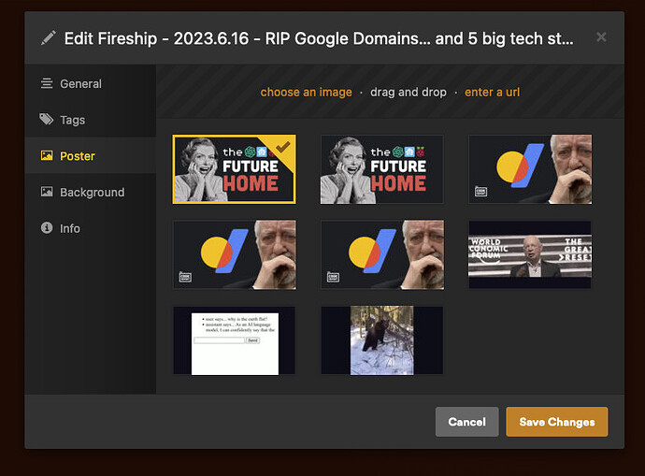Click the 'enter a url' link
The height and width of the screenshot is (476, 645).
[x=492, y=93]
